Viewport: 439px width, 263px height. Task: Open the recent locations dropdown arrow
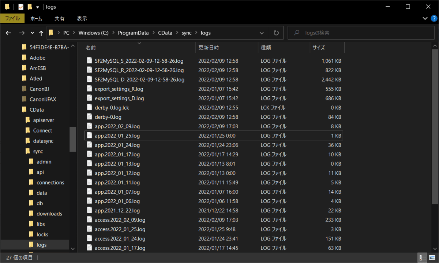pyautogui.click(x=32, y=33)
